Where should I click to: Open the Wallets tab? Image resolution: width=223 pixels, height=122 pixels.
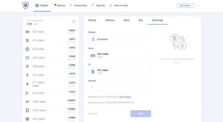pyautogui.click(x=42, y=5)
